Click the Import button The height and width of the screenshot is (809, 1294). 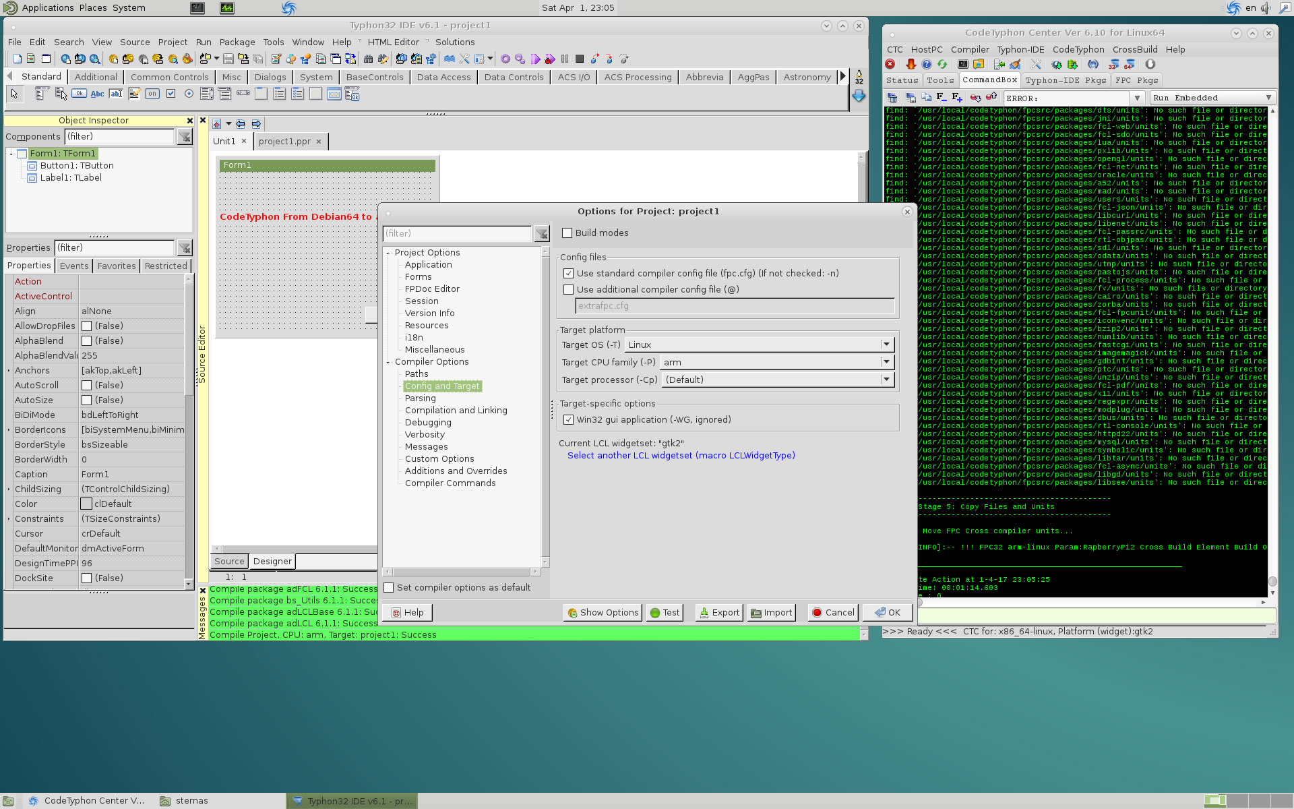(772, 612)
